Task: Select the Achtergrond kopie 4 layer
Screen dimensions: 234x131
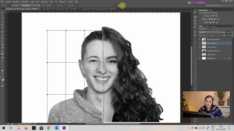Action: pyautogui.click(x=215, y=40)
